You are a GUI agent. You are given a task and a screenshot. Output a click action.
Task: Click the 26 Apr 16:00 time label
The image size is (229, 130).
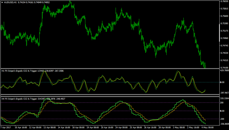[x=150, y=127]
